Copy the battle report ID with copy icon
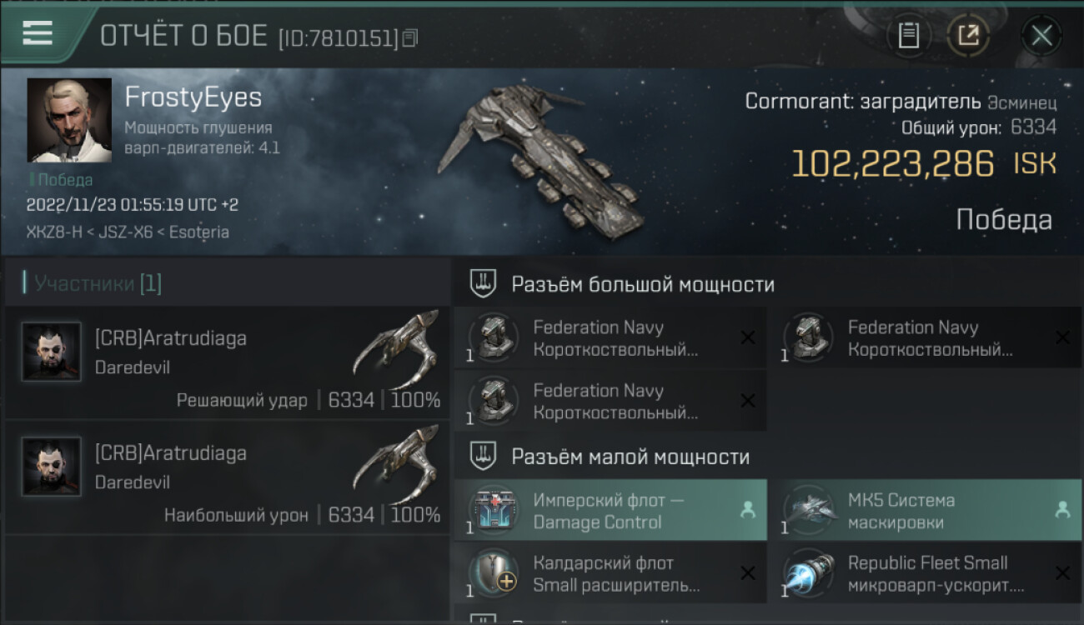This screenshot has height=625, width=1084. point(409,38)
